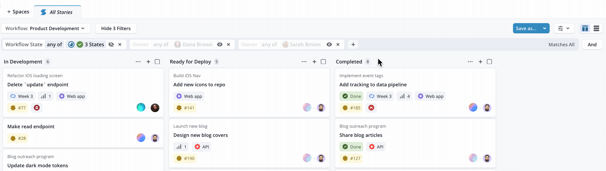Click the Hide 3 Filters button
The width and height of the screenshot is (606, 171).
point(116,28)
